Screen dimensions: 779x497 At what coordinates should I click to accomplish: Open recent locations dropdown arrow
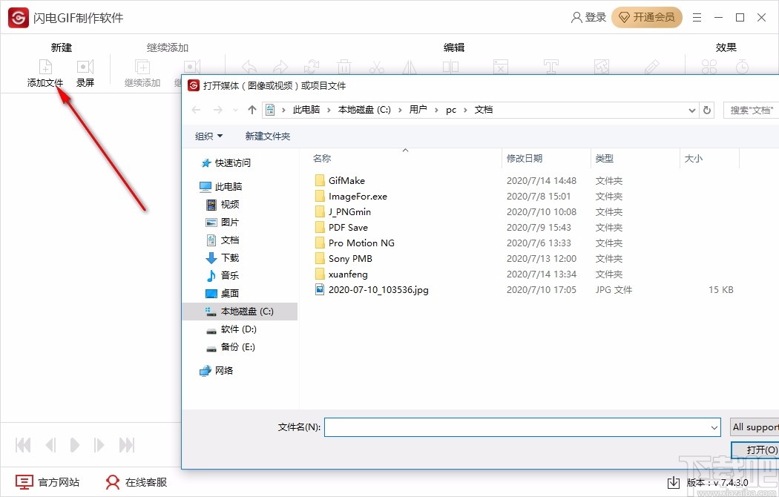(x=235, y=111)
